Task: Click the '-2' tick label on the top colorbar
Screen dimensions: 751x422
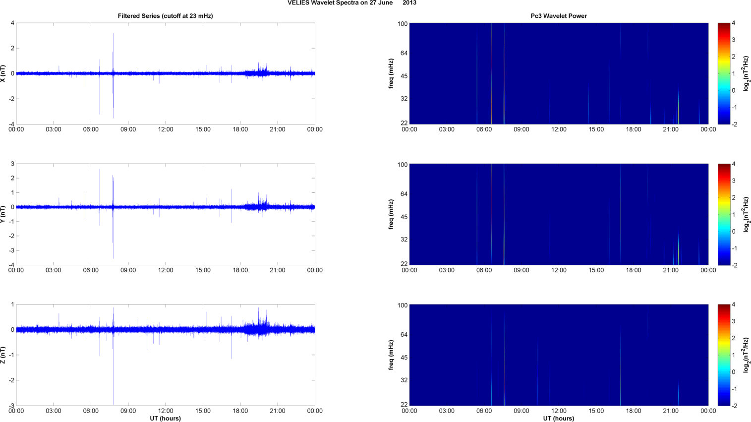Action: point(734,124)
